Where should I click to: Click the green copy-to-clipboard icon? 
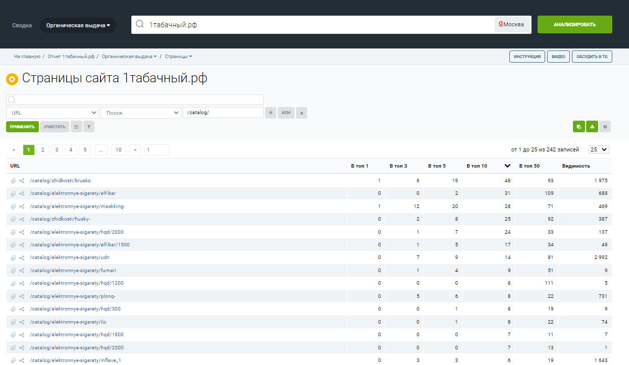click(x=578, y=127)
